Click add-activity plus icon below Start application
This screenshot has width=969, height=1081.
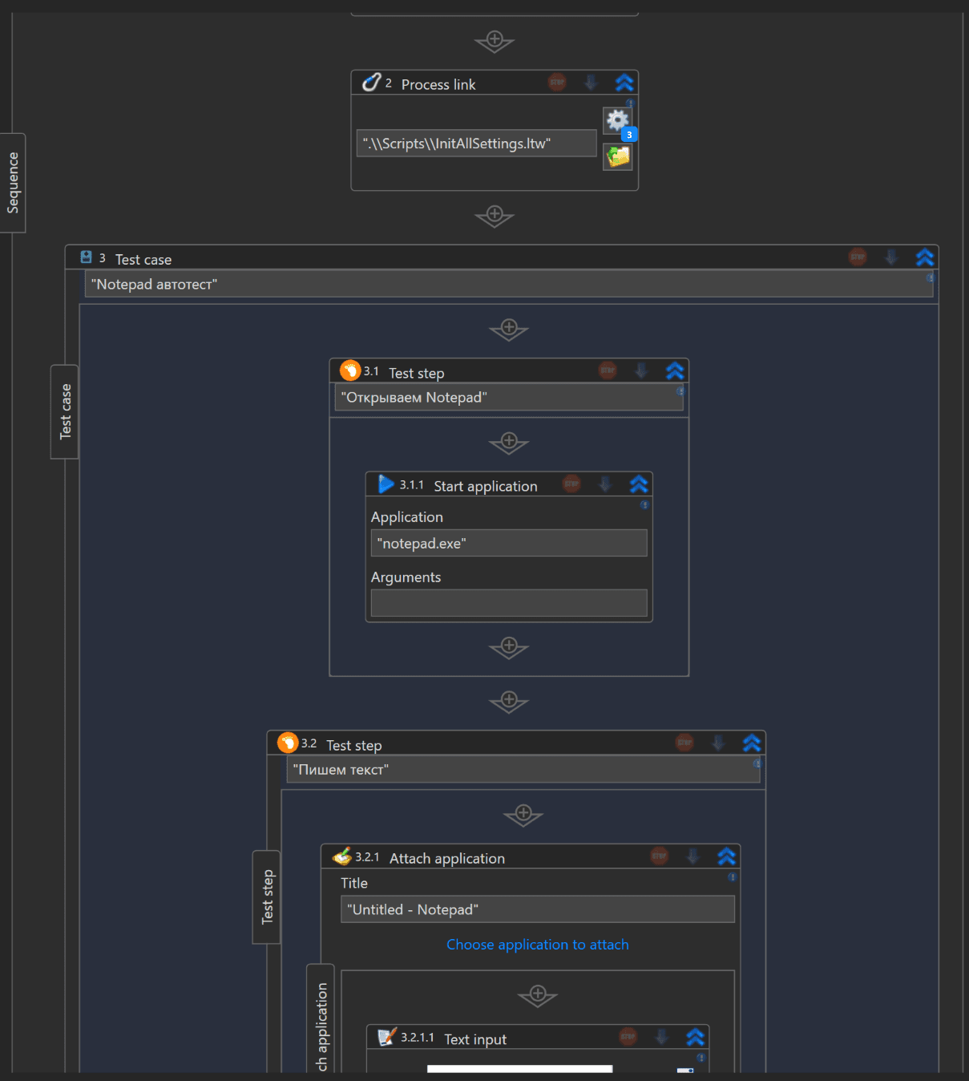509,646
